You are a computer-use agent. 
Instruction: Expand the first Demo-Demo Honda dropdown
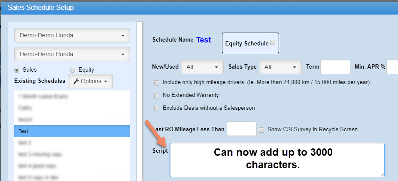tap(72, 36)
